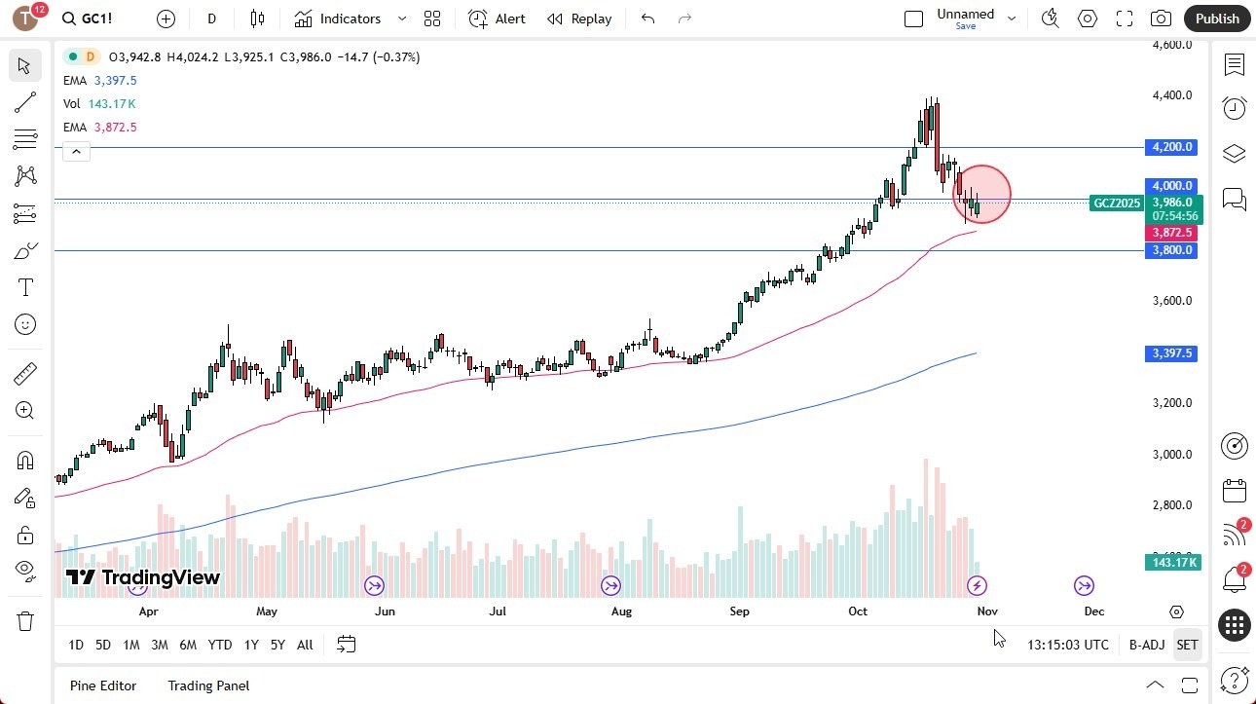Toggle Lock All Drawings
This screenshot has width=1256, height=704.
click(25, 535)
